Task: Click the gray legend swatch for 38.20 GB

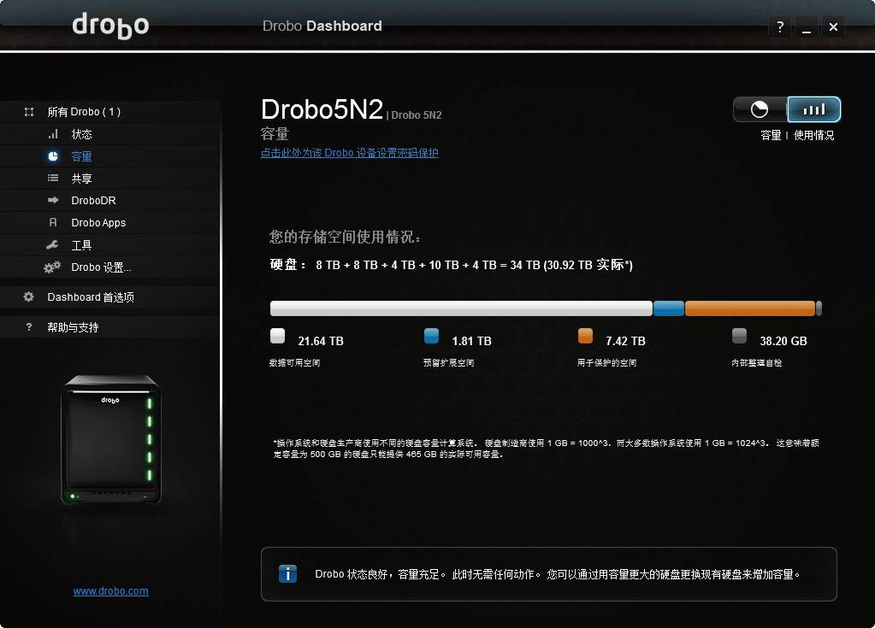Action: [x=739, y=336]
